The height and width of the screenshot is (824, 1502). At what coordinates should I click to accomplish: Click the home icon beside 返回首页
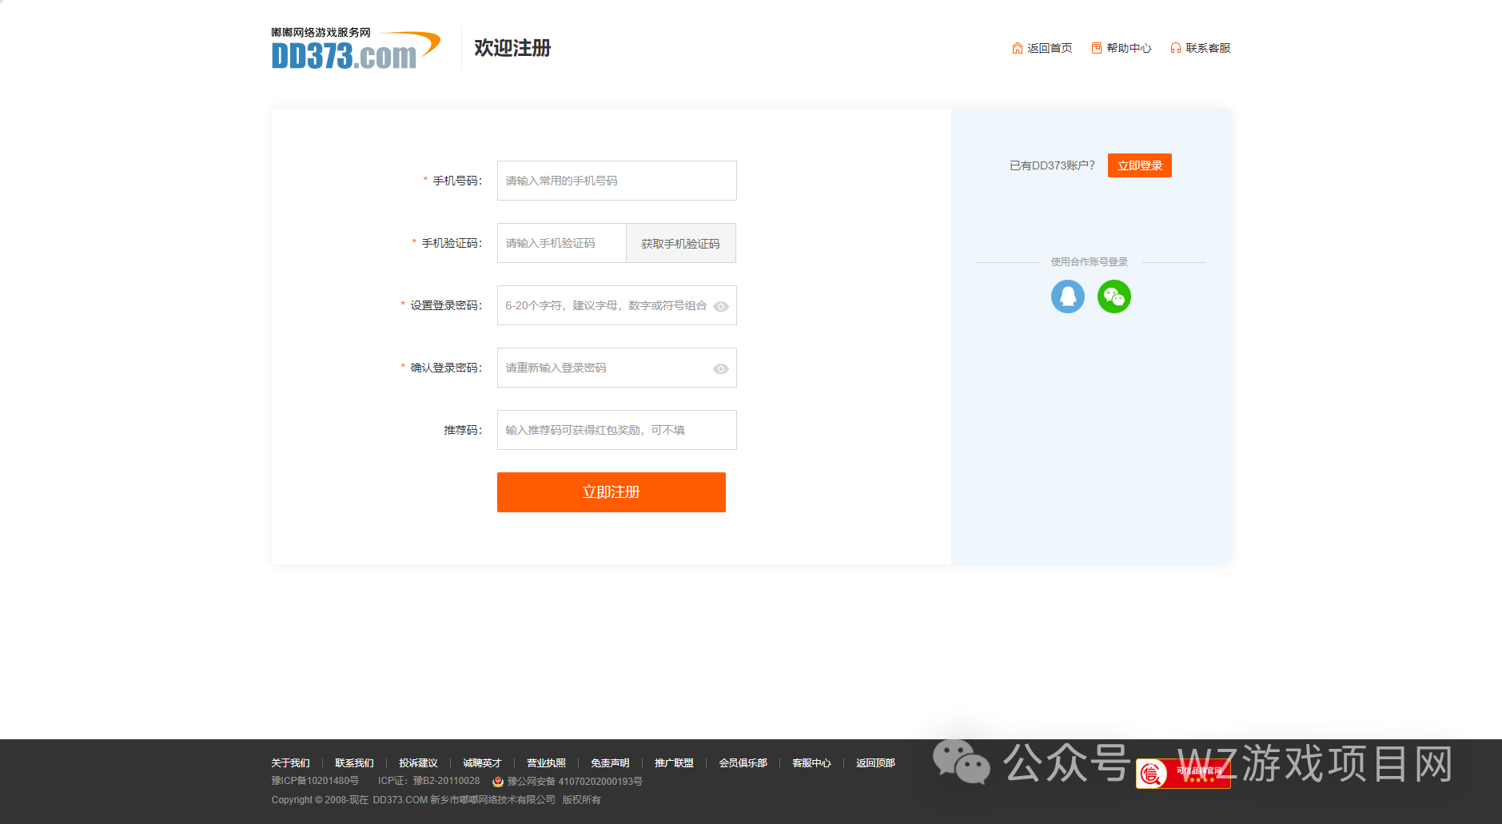(1016, 48)
